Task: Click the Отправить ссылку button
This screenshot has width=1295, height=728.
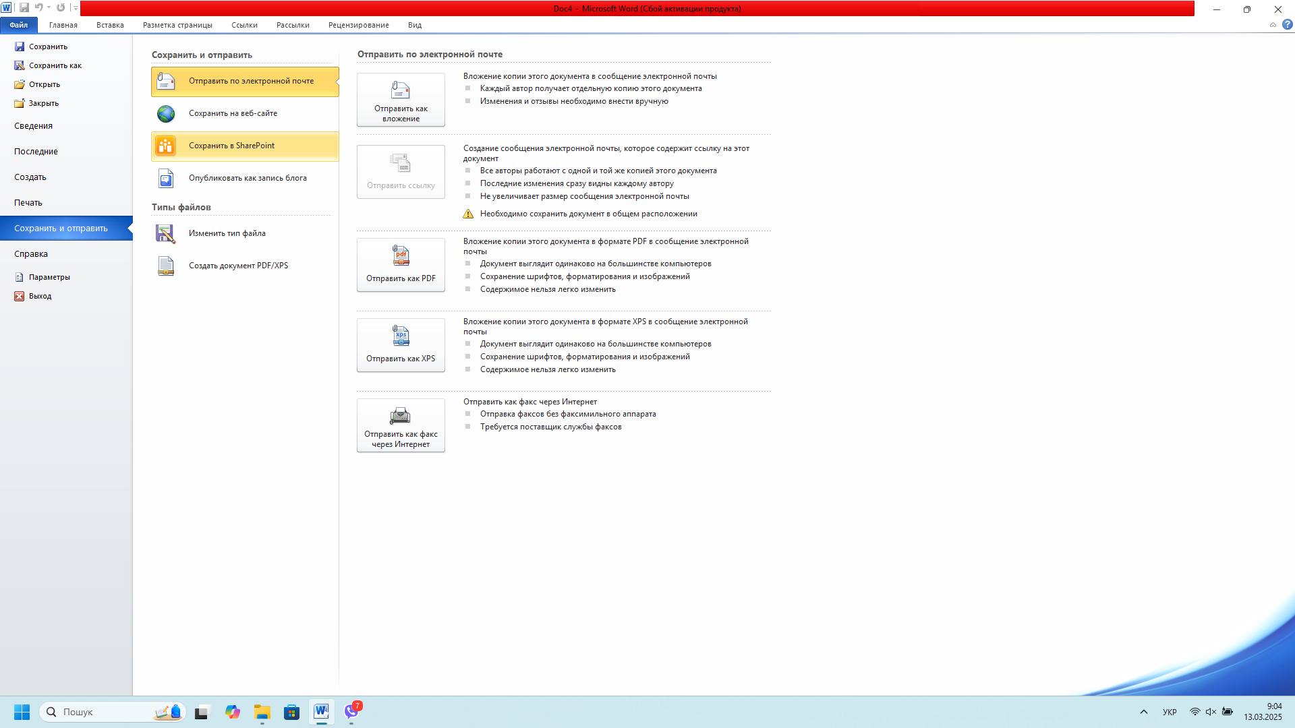Action: (401, 172)
